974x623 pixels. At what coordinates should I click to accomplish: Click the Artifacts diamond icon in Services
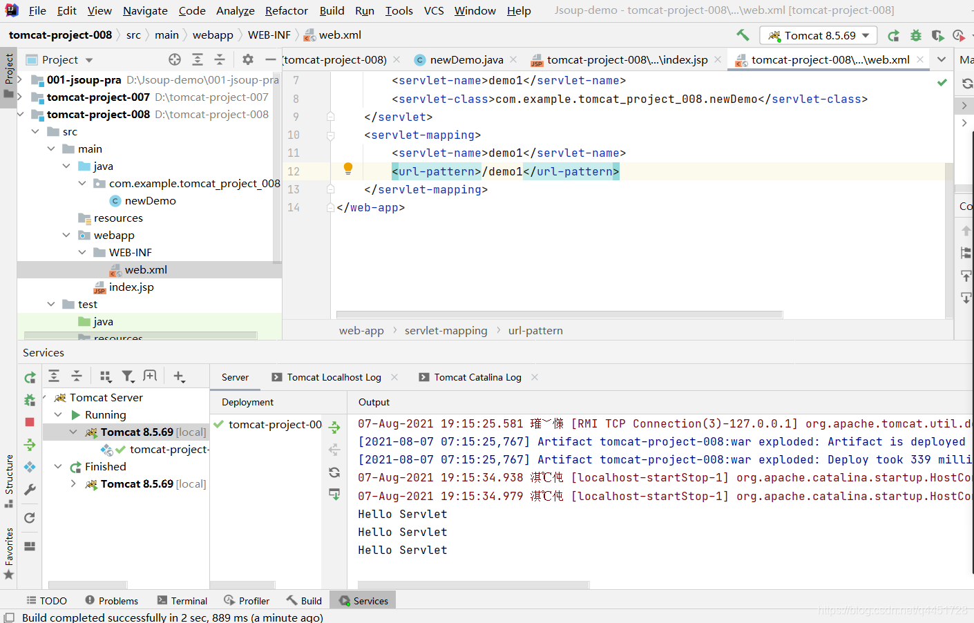(30, 467)
